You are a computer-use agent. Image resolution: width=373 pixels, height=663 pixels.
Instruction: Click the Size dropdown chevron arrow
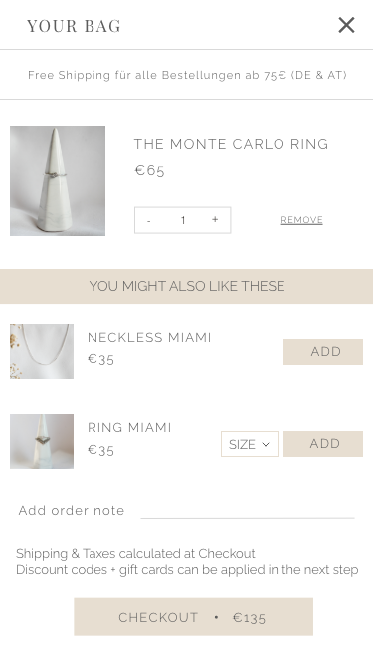click(x=266, y=445)
